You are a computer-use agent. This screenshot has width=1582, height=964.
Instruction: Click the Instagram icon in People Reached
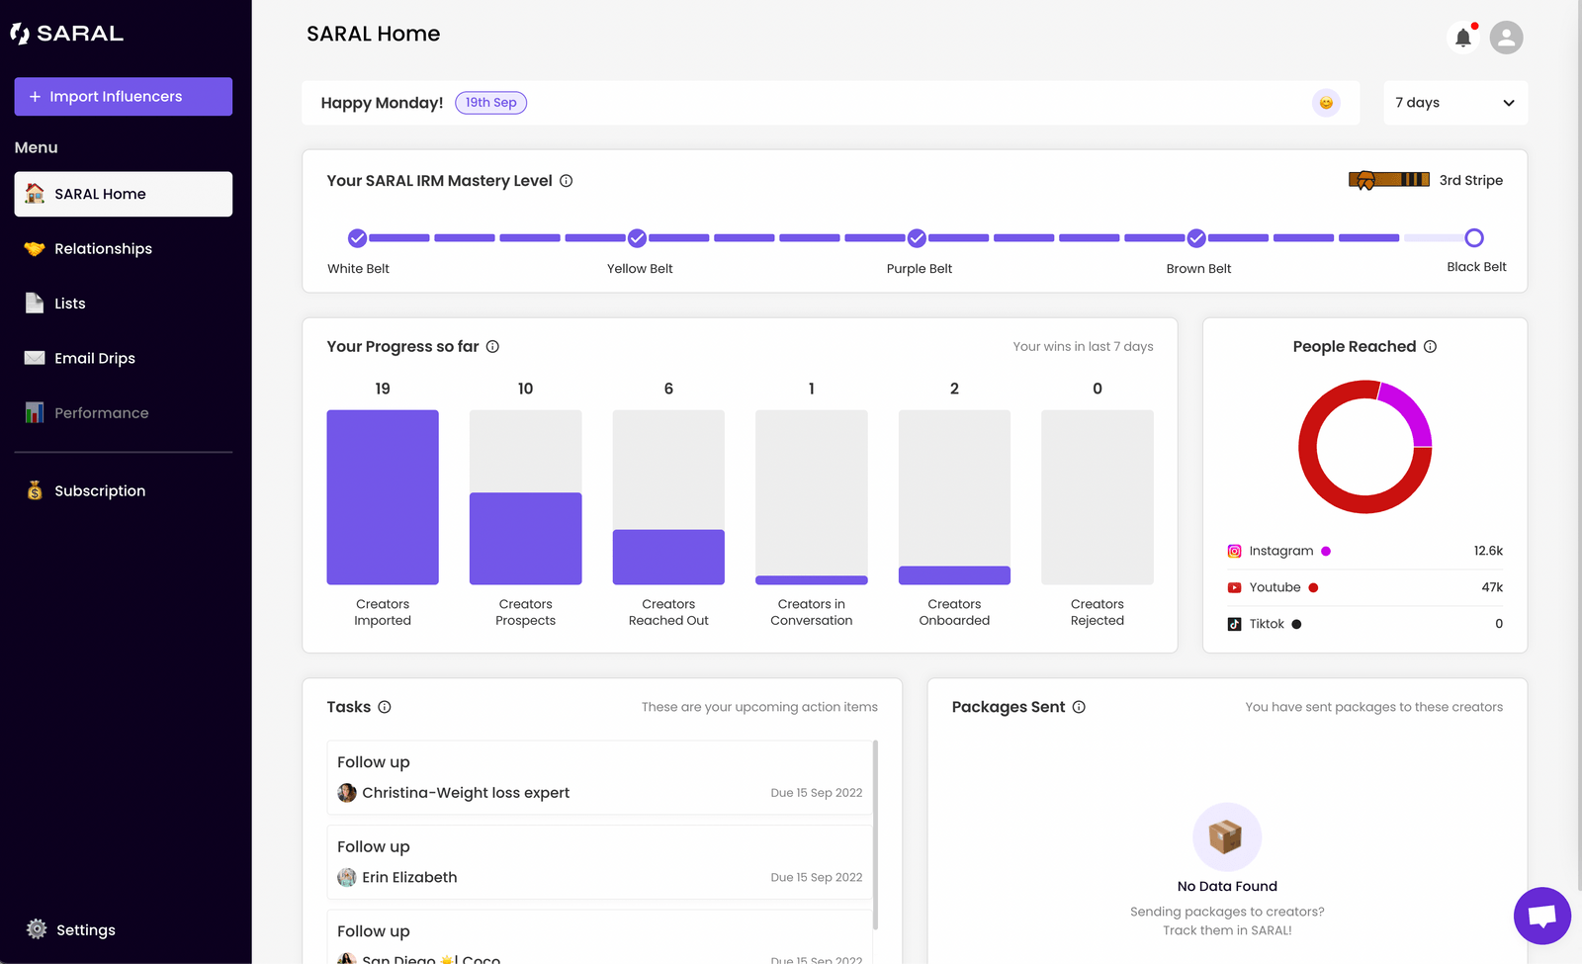pyautogui.click(x=1234, y=551)
